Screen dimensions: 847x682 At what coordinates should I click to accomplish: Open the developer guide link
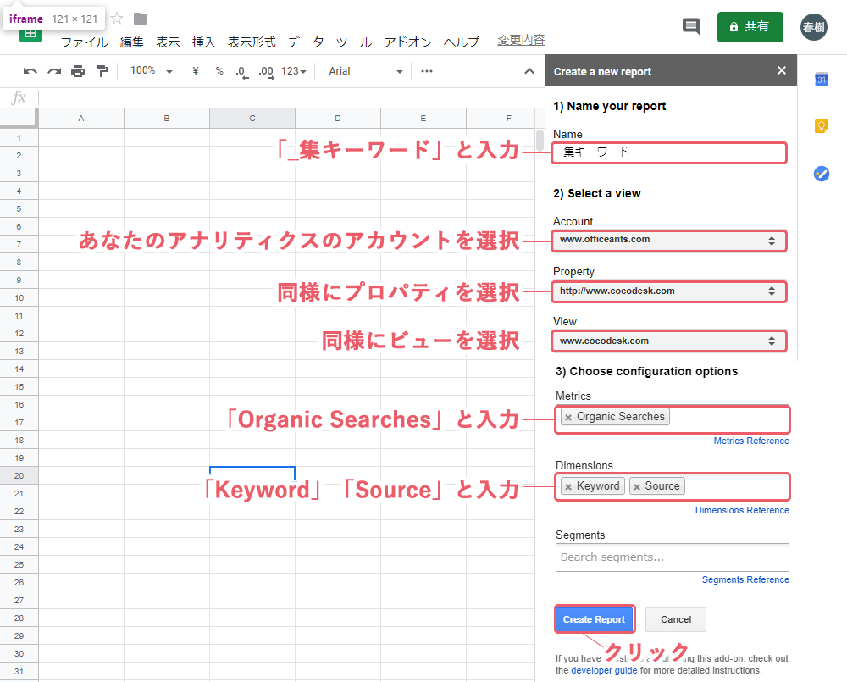coord(604,670)
